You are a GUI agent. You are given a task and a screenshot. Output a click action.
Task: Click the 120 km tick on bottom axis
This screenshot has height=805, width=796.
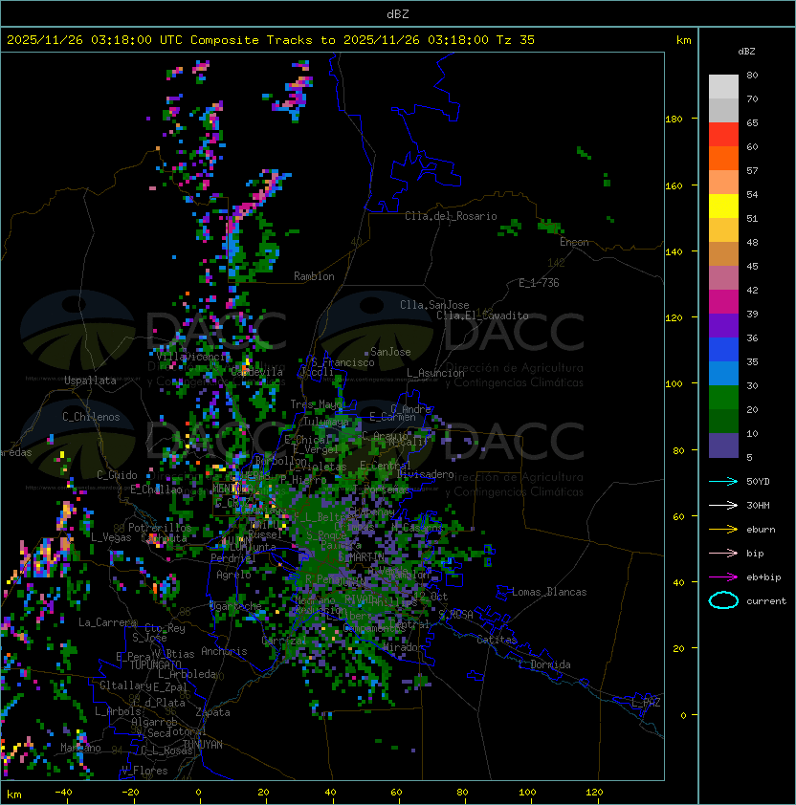pyautogui.click(x=594, y=793)
